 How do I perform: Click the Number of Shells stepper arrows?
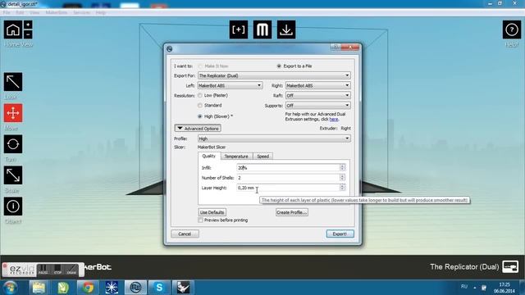tap(342, 178)
